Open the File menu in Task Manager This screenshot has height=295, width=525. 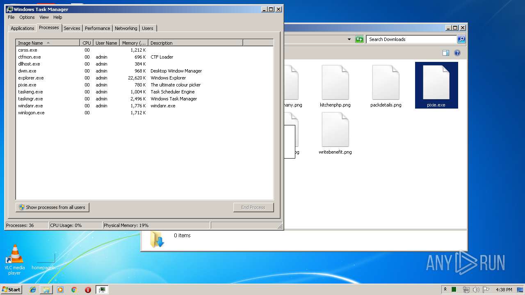pos(11,17)
